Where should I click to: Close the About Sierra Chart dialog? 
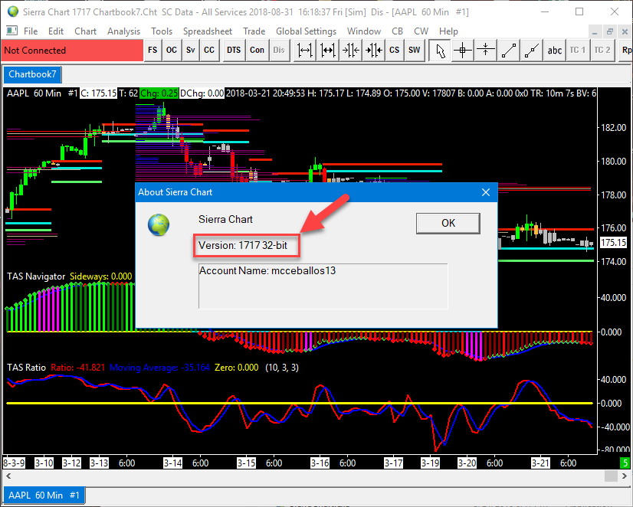[x=486, y=192]
